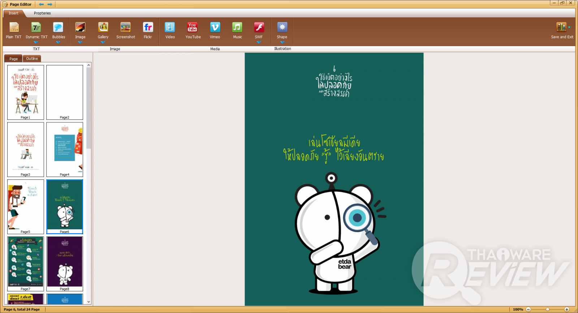Screen dimensions: 578x313
Task: Click the yellow Thai headline on canvas
Action: click(333, 149)
